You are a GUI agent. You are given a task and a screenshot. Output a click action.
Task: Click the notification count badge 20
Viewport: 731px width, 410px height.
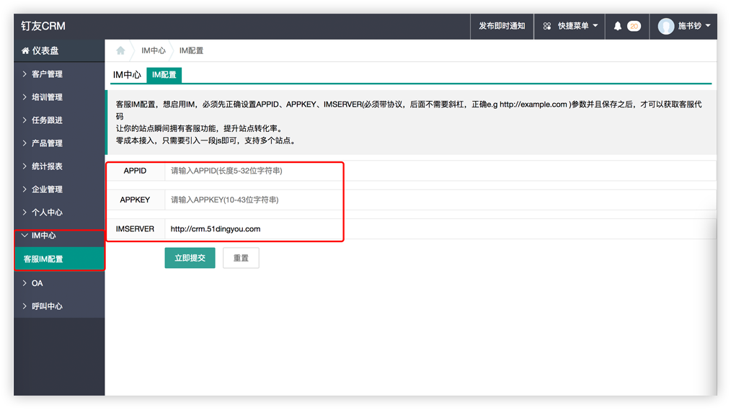634,26
